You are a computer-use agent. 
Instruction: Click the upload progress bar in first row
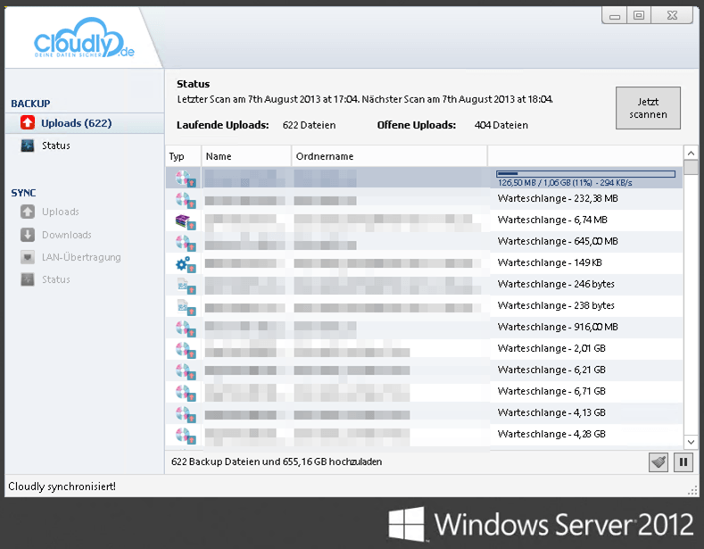(x=585, y=173)
